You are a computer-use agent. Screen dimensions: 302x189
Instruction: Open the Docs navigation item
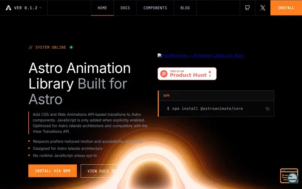(x=125, y=8)
